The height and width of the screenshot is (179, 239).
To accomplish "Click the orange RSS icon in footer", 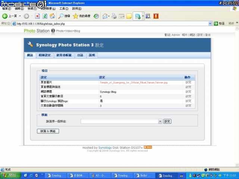I will tap(148, 147).
